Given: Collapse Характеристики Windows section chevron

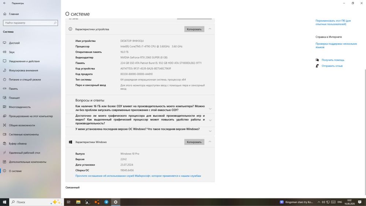Looking at the screenshot, I should point(210,142).
